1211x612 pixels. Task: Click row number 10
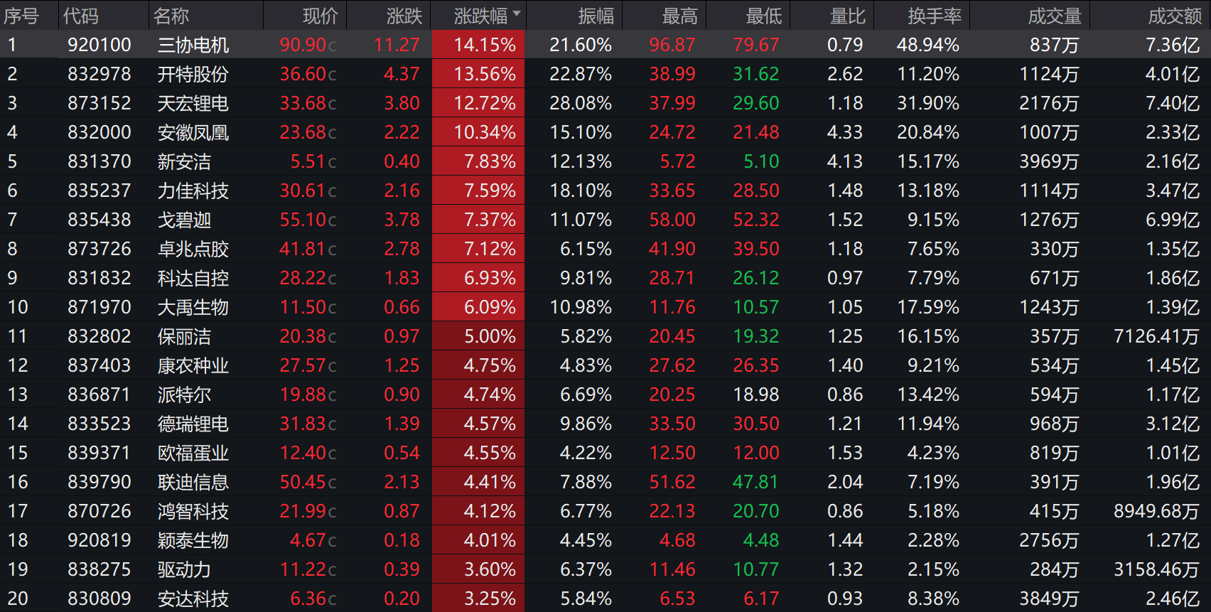coord(18,307)
